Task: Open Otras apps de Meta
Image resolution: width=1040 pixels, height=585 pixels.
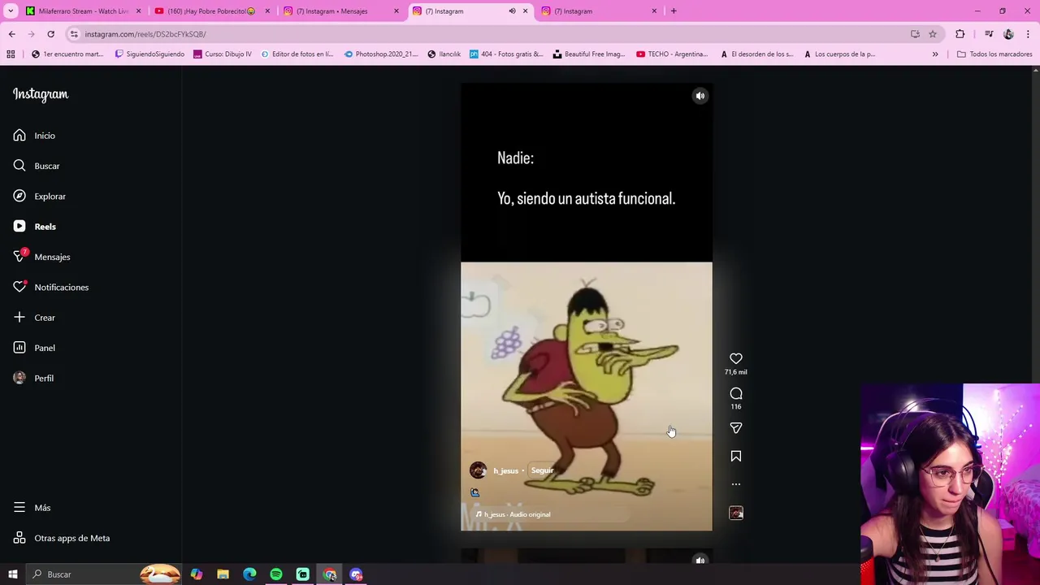Action: (x=61, y=538)
